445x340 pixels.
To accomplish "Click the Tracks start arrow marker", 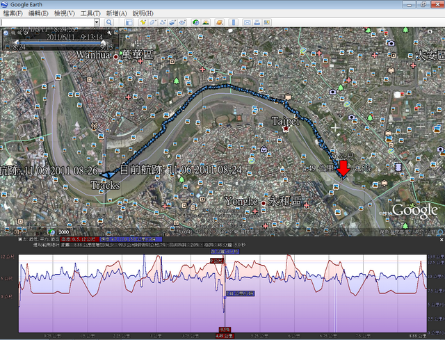I will (108, 175).
